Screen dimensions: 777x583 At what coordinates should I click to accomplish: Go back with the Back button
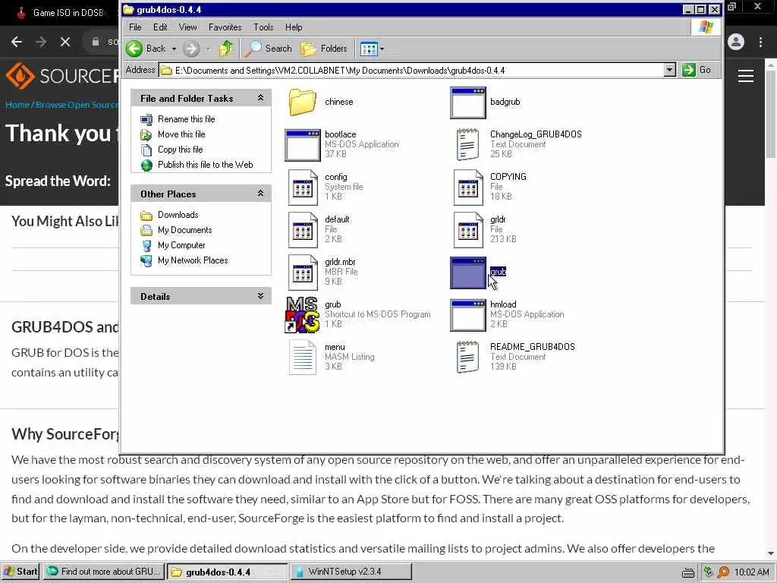click(146, 49)
